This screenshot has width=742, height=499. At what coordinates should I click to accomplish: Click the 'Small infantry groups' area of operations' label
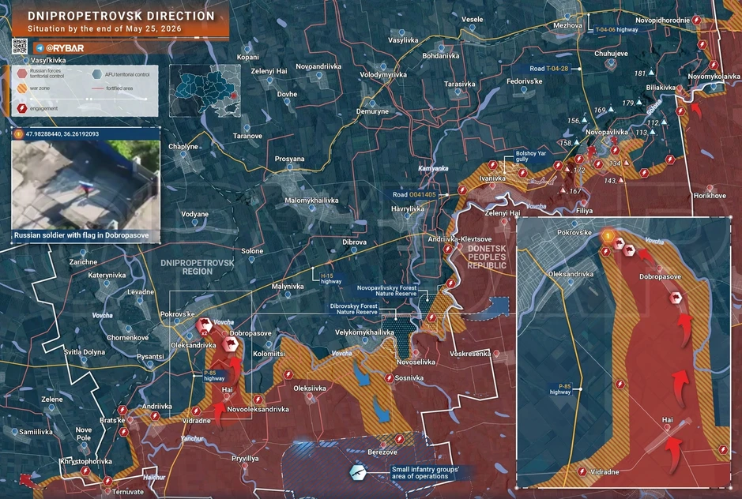click(x=425, y=472)
